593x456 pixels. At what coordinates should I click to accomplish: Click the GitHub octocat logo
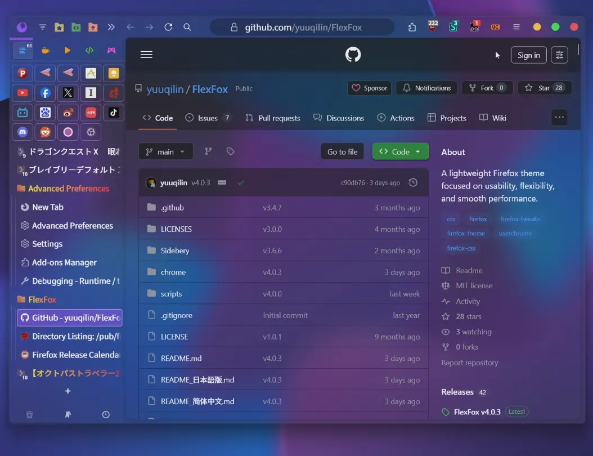click(x=353, y=55)
